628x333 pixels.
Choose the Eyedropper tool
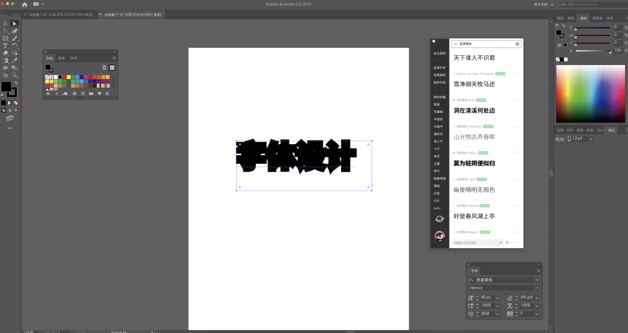[15, 60]
